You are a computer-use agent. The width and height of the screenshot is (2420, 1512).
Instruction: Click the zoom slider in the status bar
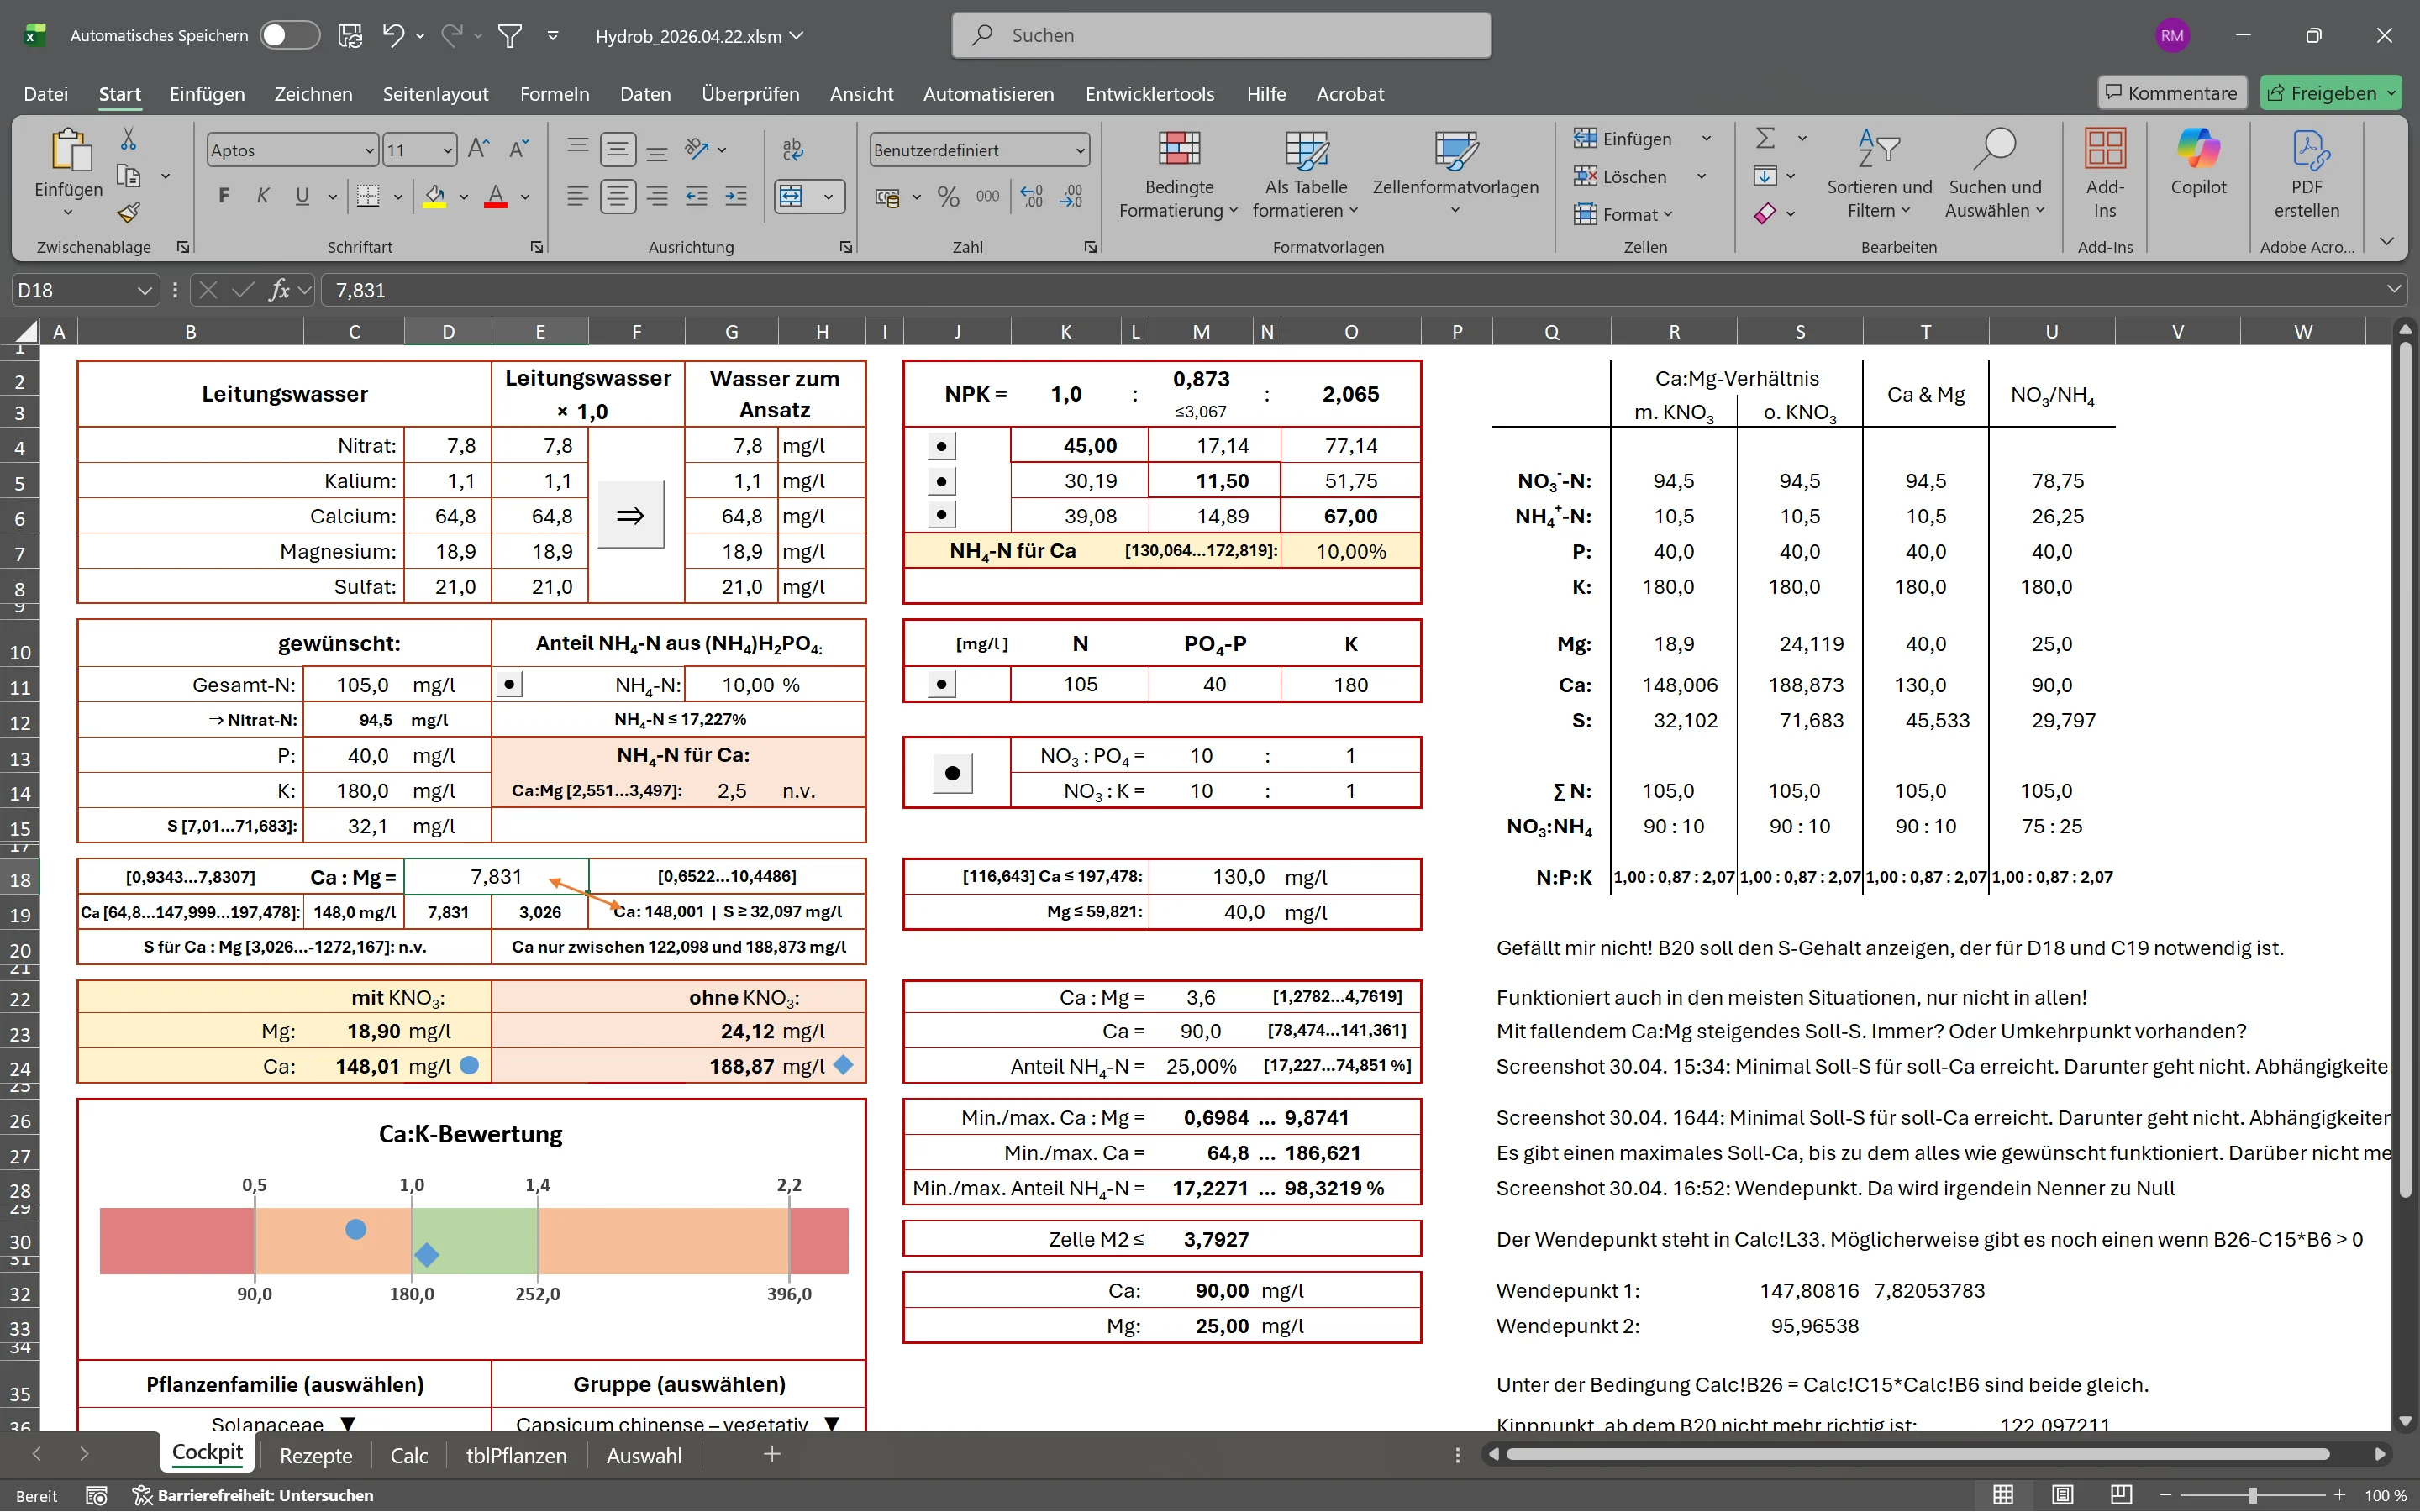pyautogui.click(x=2253, y=1495)
